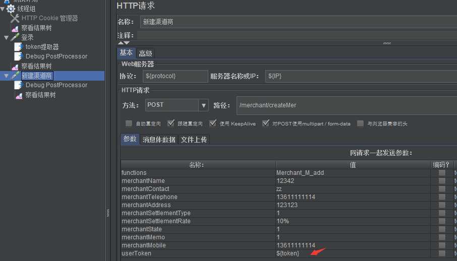Collapse the 登录 tree node
This screenshot has height=261, width=457.
7,38
